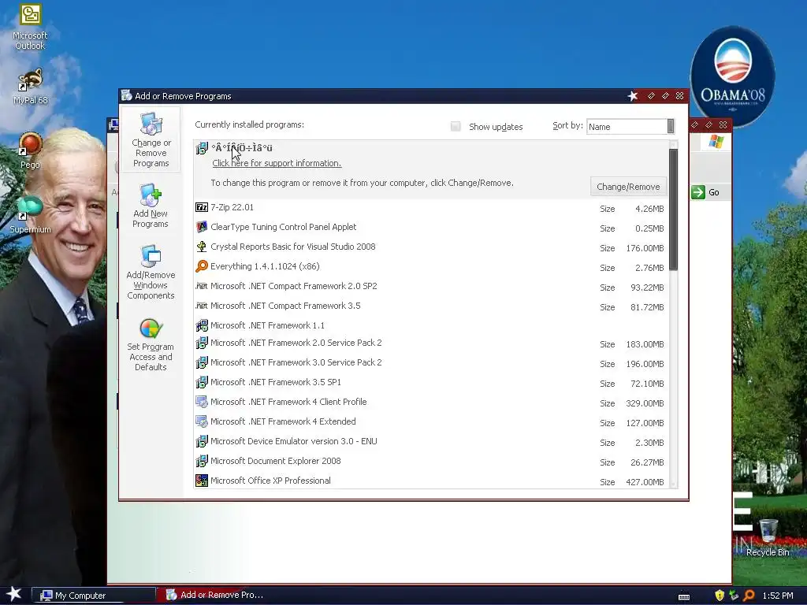
Task: Switch to My Computer taskbar button
Action: [94, 596]
